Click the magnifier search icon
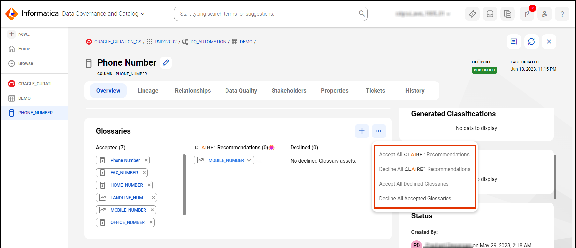The image size is (576, 248). click(x=362, y=13)
